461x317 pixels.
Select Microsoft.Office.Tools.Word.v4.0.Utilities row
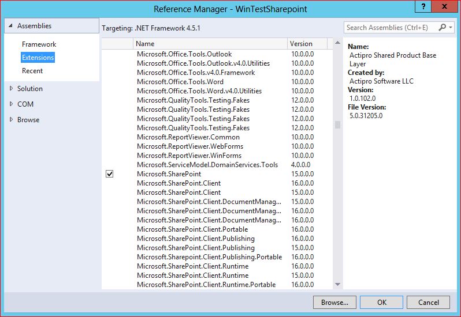pyautogui.click(x=217, y=91)
